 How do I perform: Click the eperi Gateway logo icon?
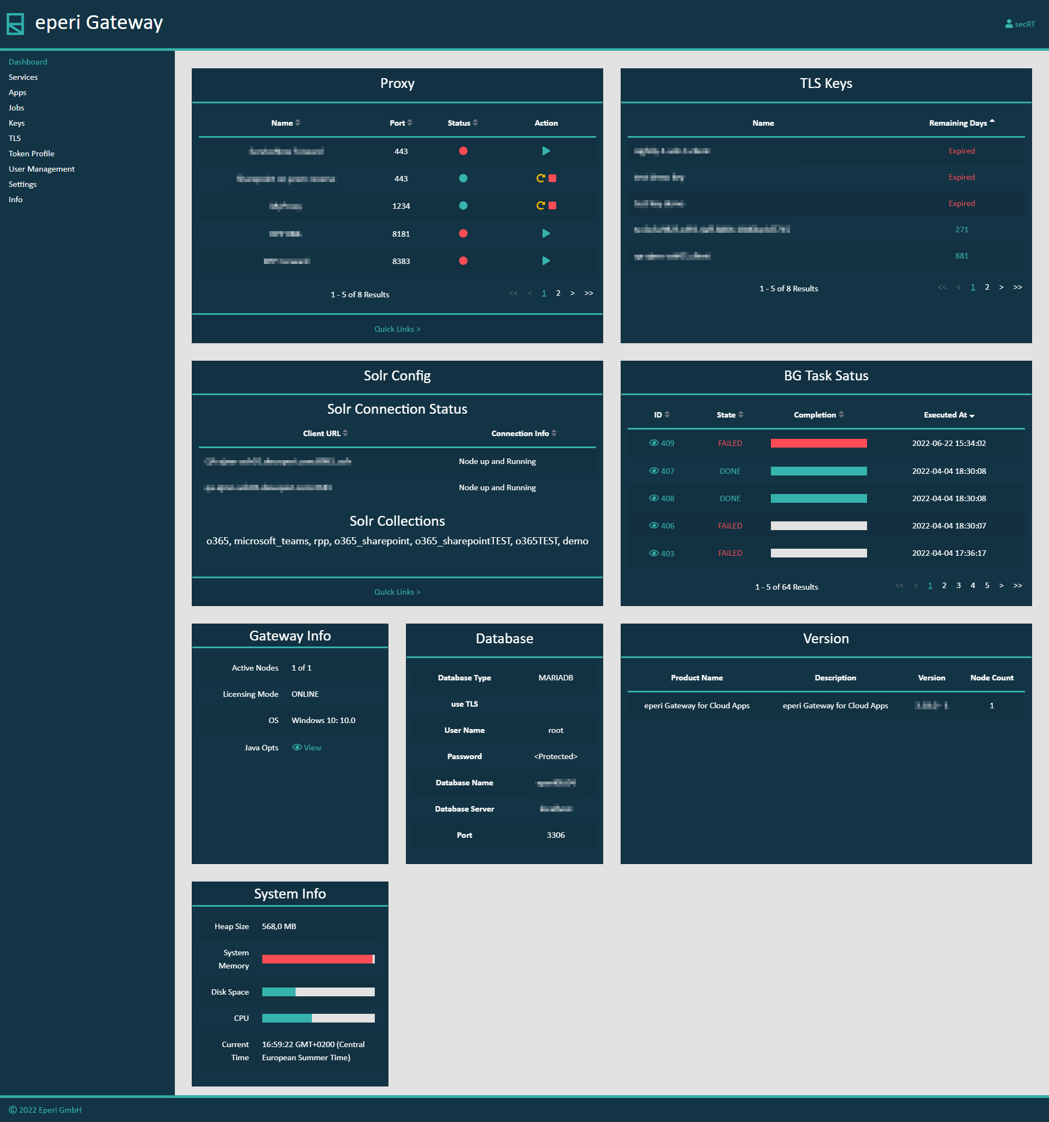tap(15, 24)
